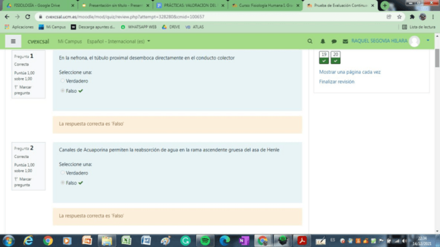Flag Pregunta 1 with Marcar pregunta
The height and width of the screenshot is (247, 440).
coord(23,90)
